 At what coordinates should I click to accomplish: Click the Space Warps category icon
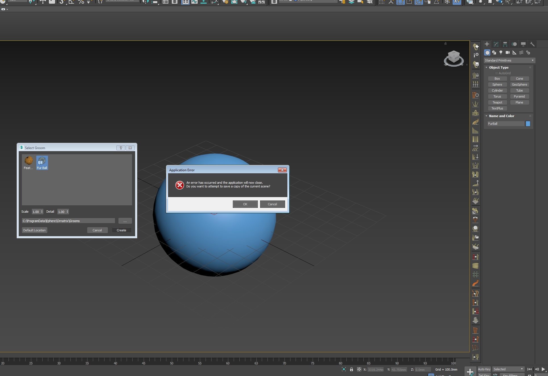point(521,52)
